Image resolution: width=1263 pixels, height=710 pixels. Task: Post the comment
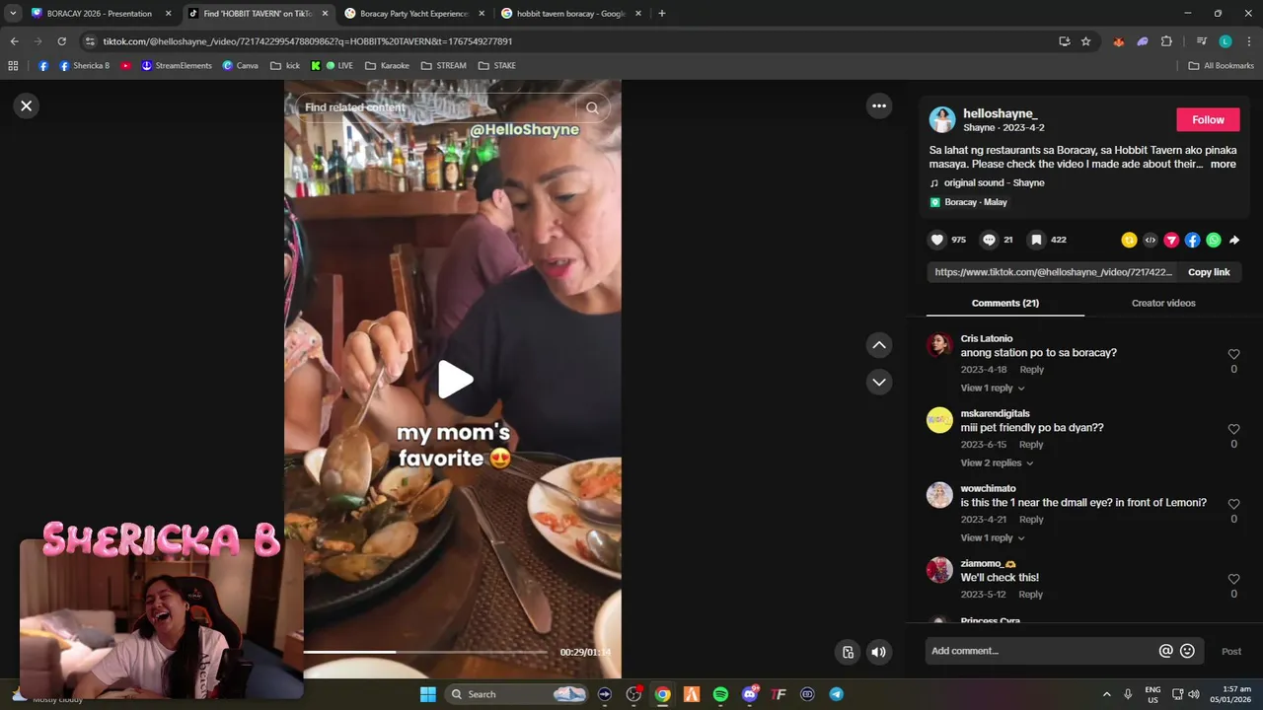1231,651
